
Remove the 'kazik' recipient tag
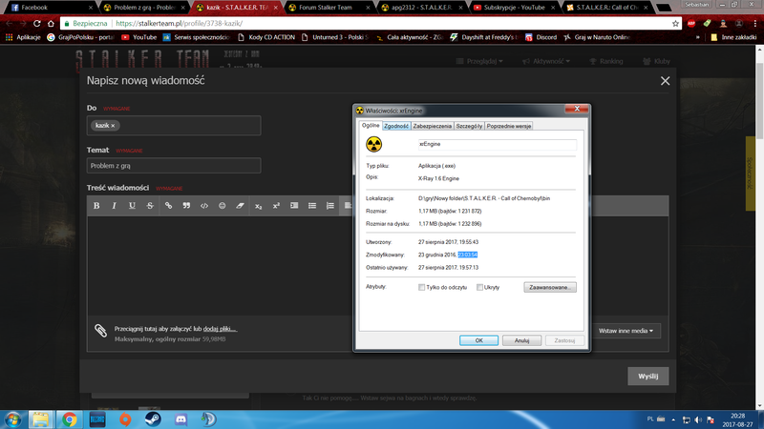(113, 126)
